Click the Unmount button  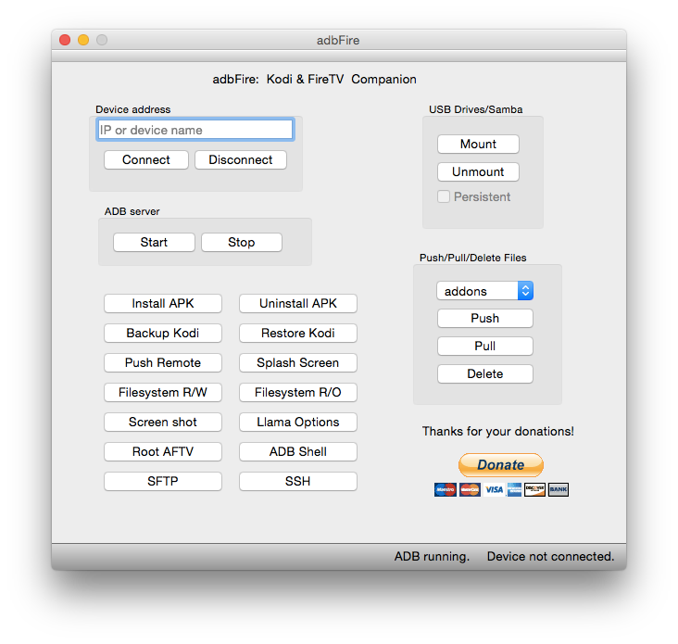[x=478, y=171]
